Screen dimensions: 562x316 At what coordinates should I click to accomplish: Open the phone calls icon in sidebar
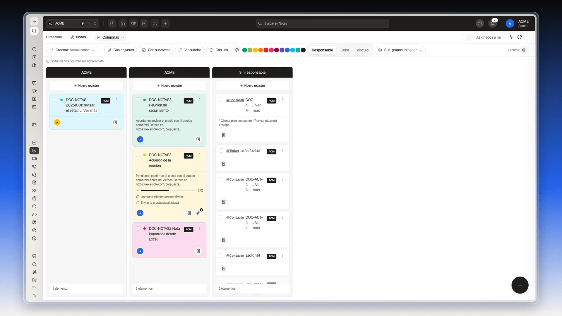click(x=34, y=166)
